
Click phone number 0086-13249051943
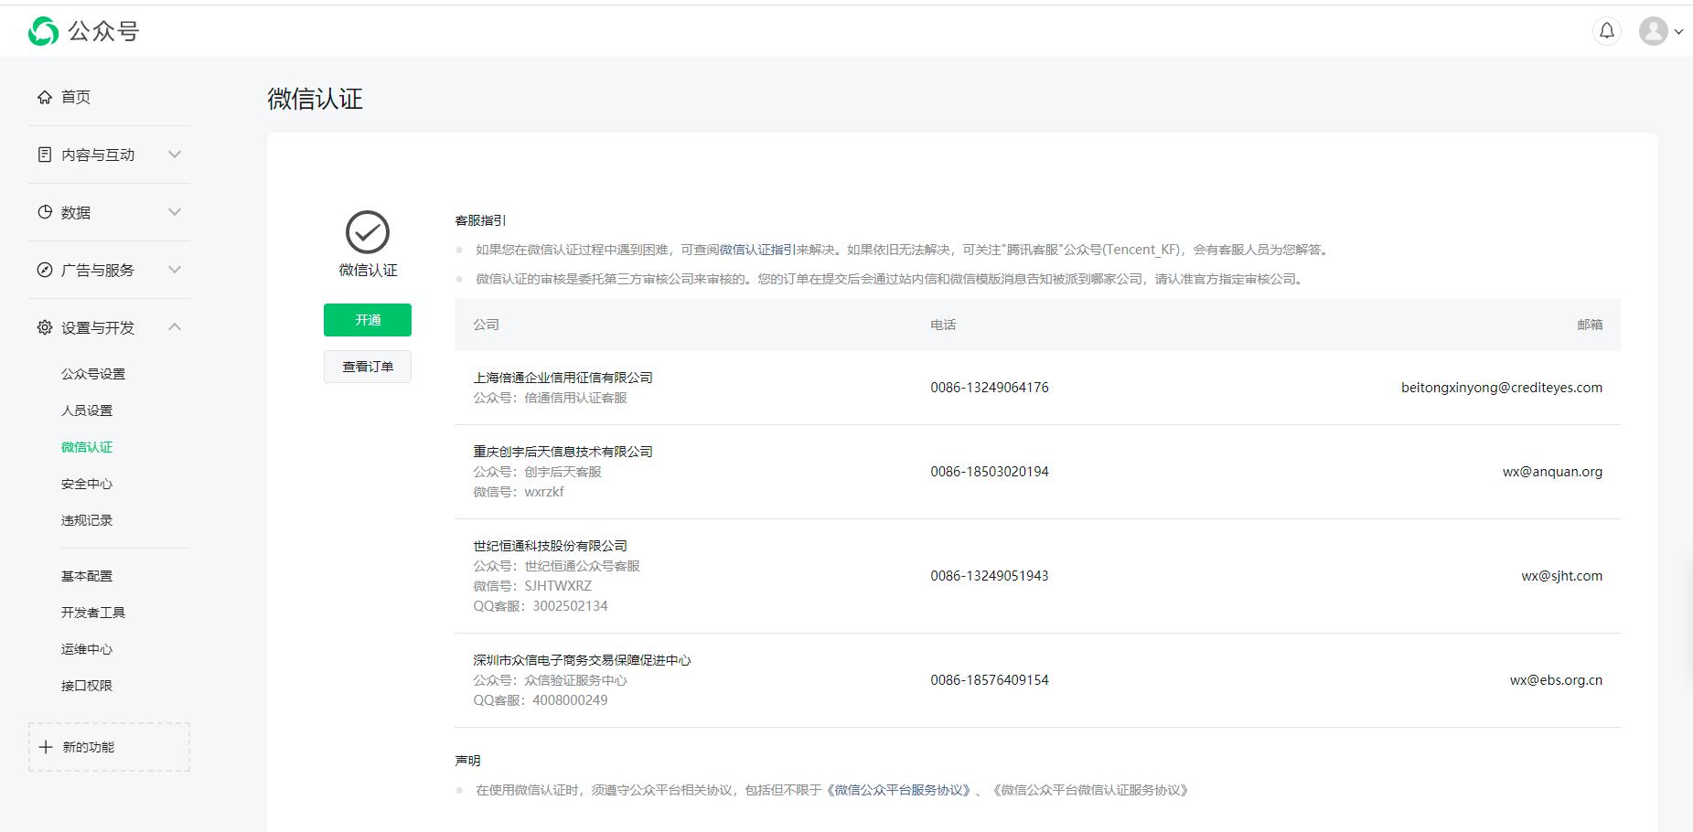[990, 576]
